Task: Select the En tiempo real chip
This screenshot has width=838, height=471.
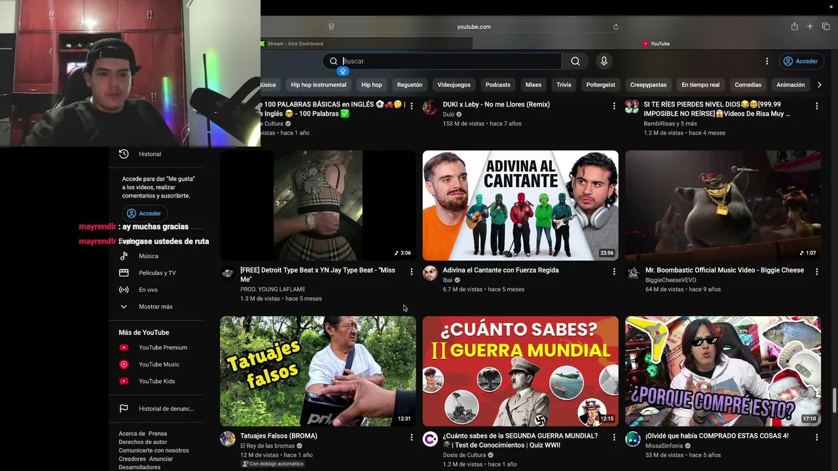Action: coord(701,84)
